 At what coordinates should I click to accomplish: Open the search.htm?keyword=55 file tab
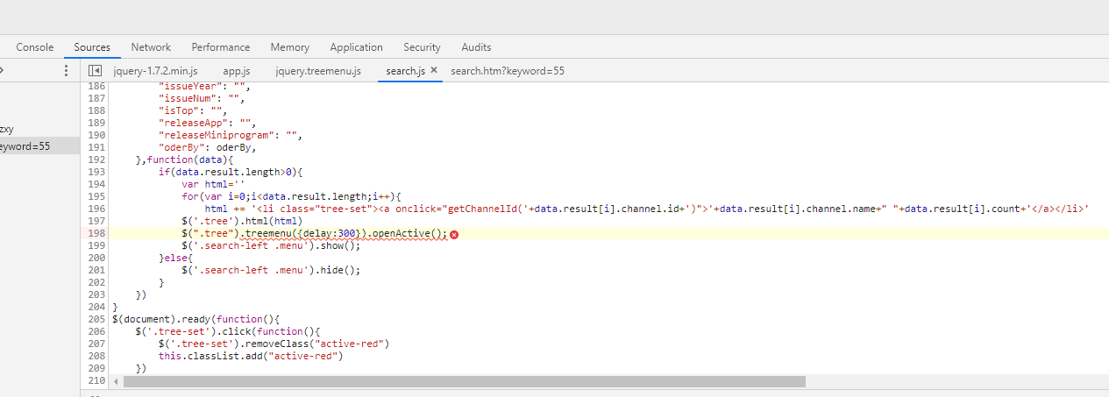click(508, 71)
